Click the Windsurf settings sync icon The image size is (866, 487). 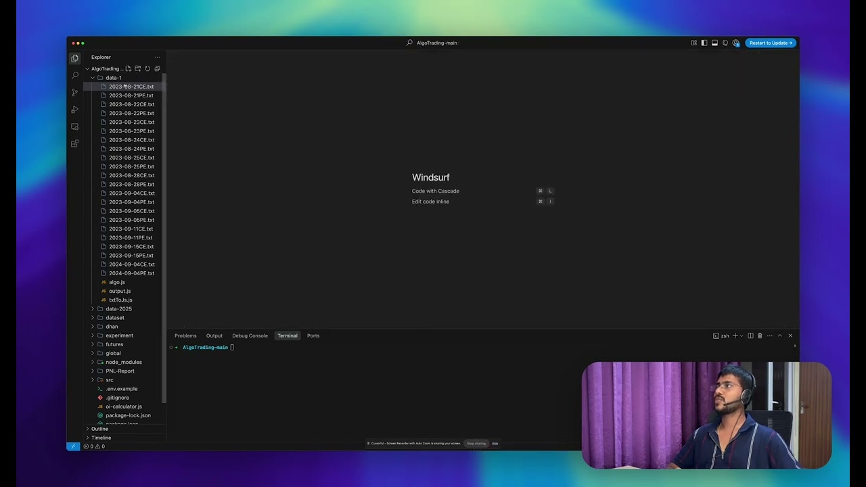(725, 43)
